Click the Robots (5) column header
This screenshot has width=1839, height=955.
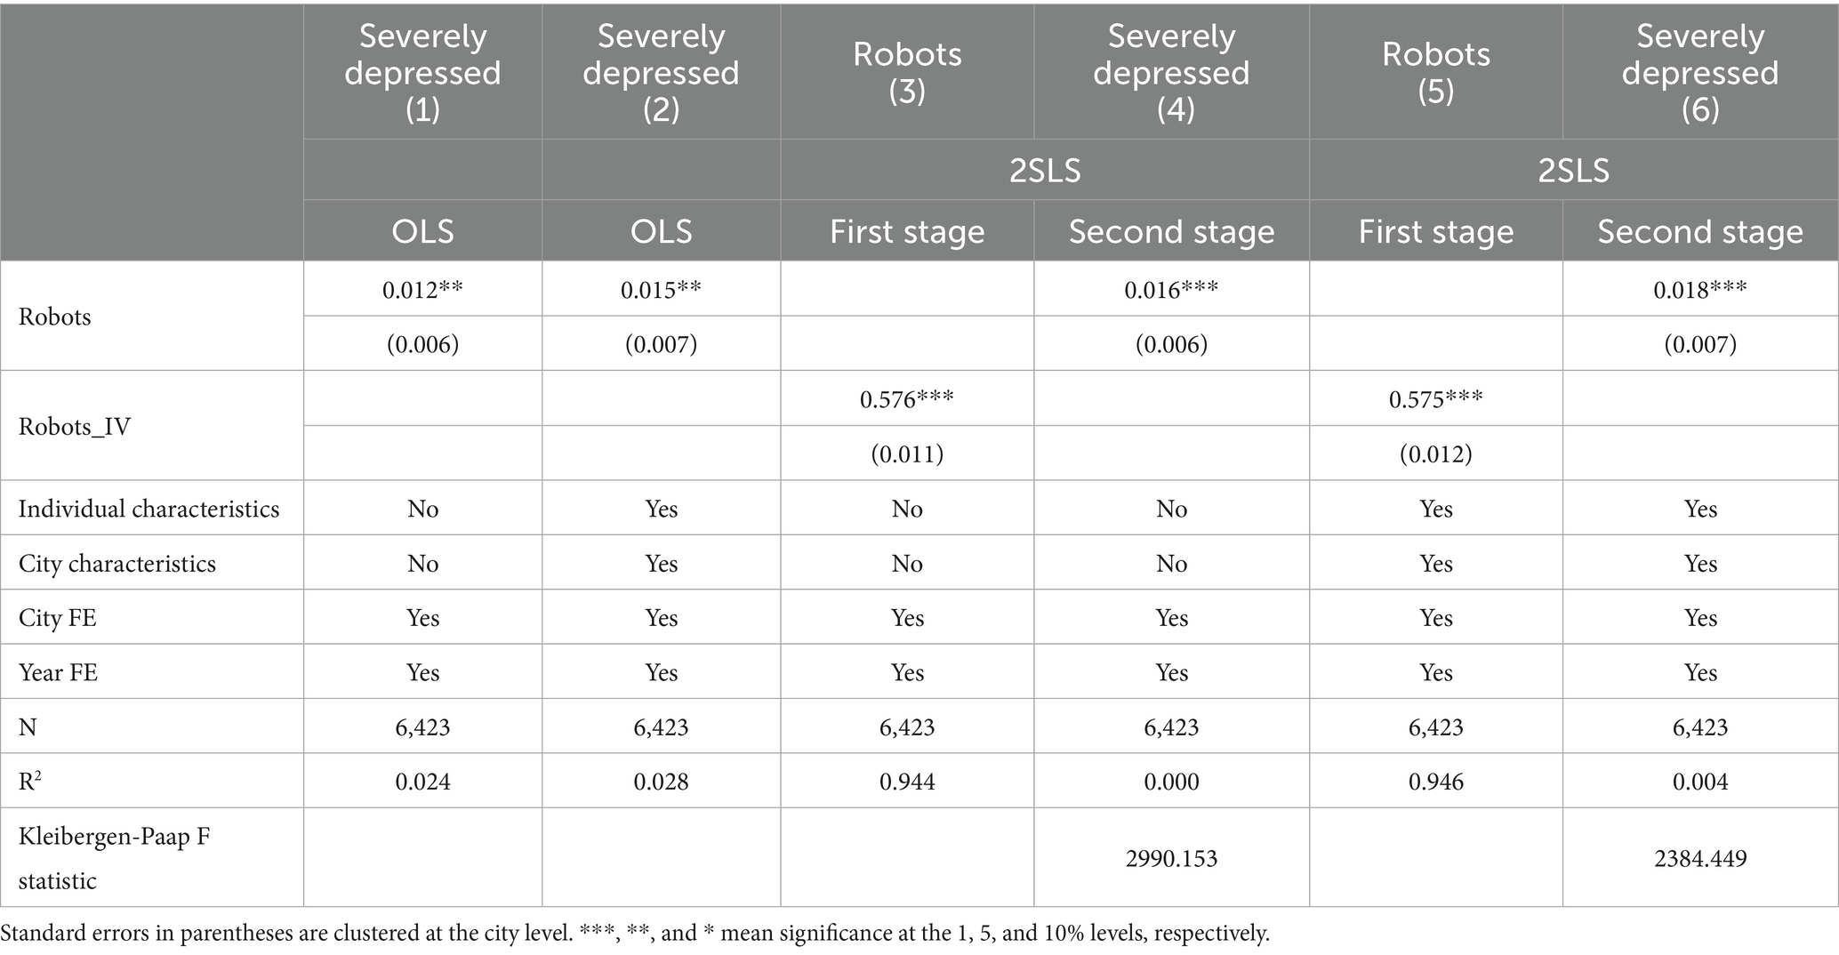[1435, 72]
